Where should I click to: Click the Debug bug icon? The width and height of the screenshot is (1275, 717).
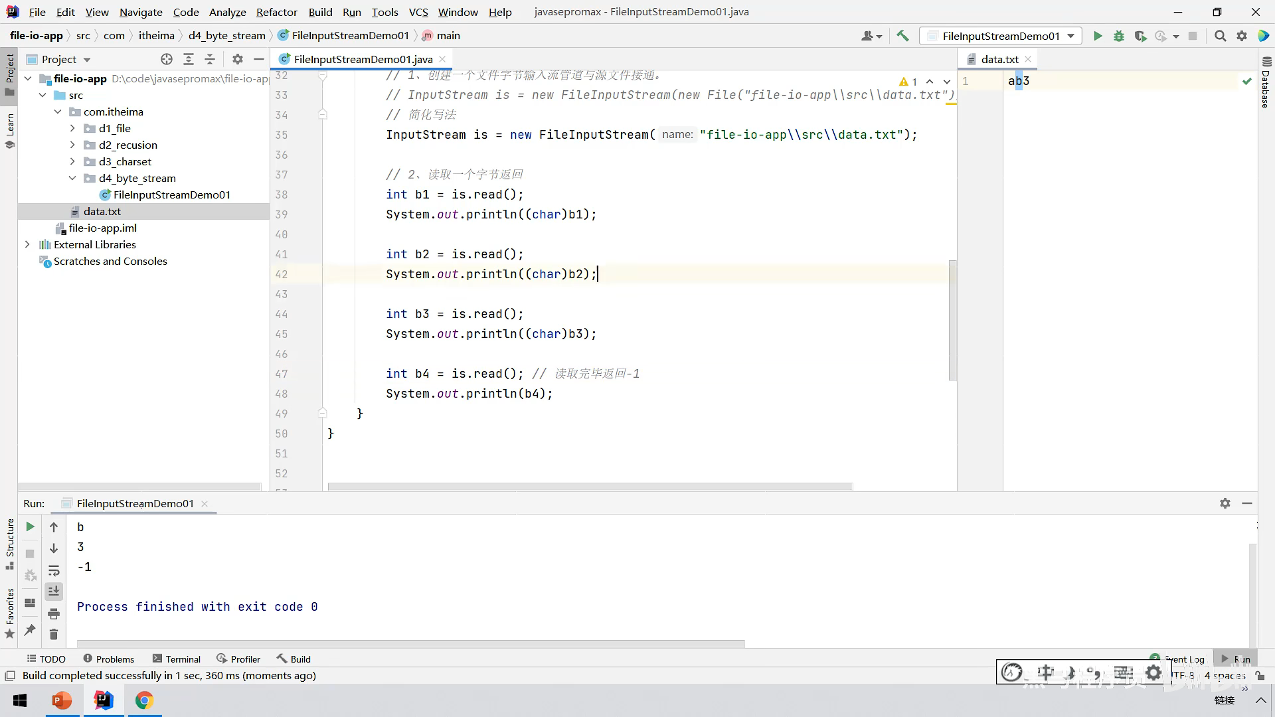tap(1119, 36)
